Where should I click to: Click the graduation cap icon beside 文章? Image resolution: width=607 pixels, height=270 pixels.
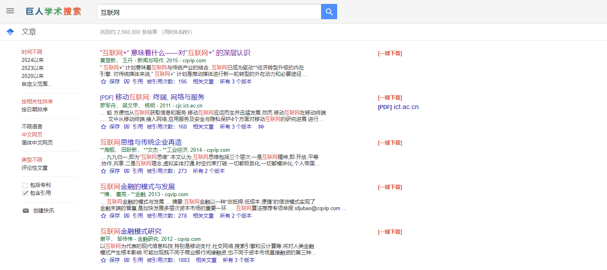coord(10,32)
